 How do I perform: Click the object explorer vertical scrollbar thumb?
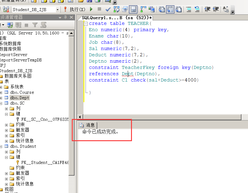[71, 106]
